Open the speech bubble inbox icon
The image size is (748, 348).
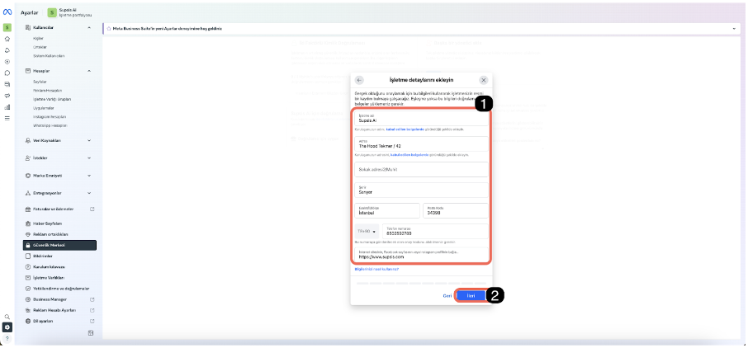pos(7,73)
